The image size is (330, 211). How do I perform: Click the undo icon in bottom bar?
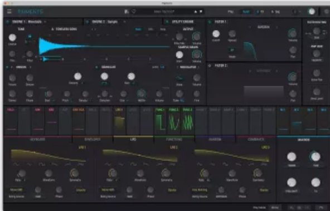tap(292, 208)
